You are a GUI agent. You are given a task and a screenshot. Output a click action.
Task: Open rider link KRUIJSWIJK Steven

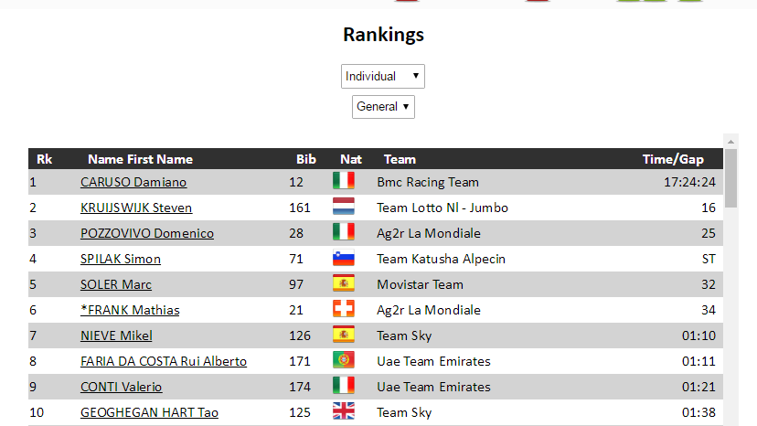point(136,208)
